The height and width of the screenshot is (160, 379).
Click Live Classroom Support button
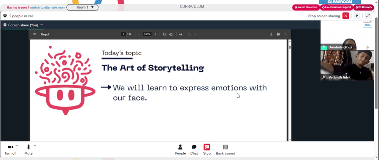point(337,7)
